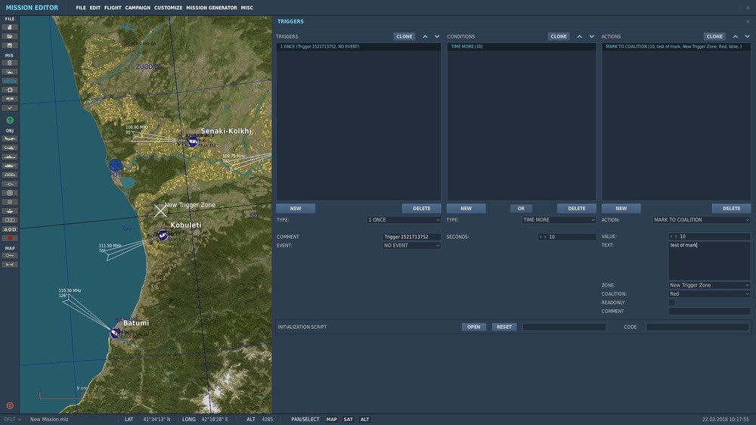756x425 pixels.
Task: Open the MISC menu
Action: [x=247, y=8]
